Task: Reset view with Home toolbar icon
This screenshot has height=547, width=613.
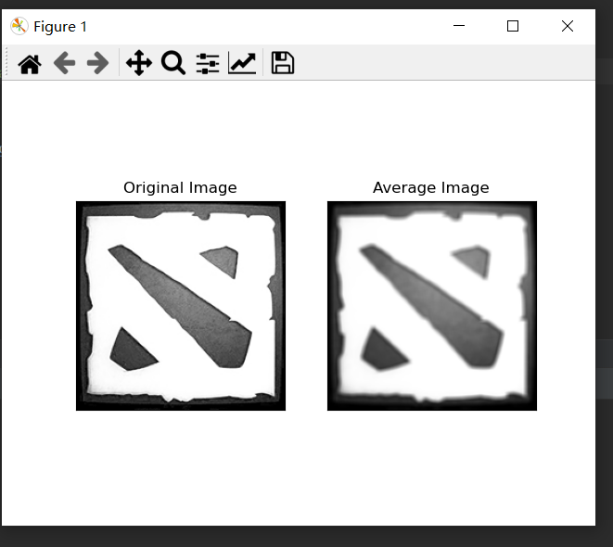Action: 30,64
